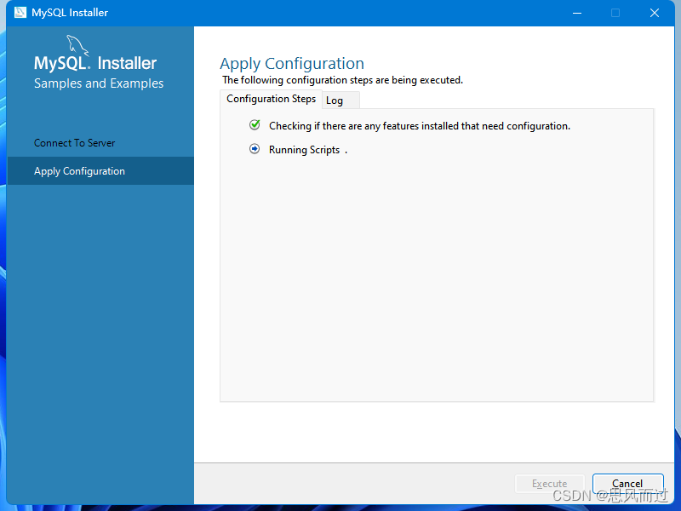The image size is (681, 511).
Task: Click the Samples and Examples sidebar subtitle
Action: (99, 83)
